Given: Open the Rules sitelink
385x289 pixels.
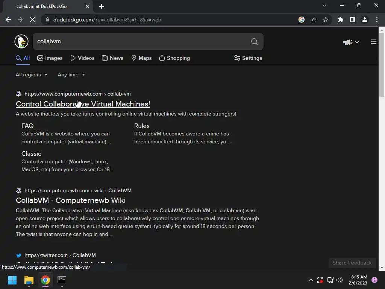Looking at the screenshot, I should pyautogui.click(x=142, y=126).
